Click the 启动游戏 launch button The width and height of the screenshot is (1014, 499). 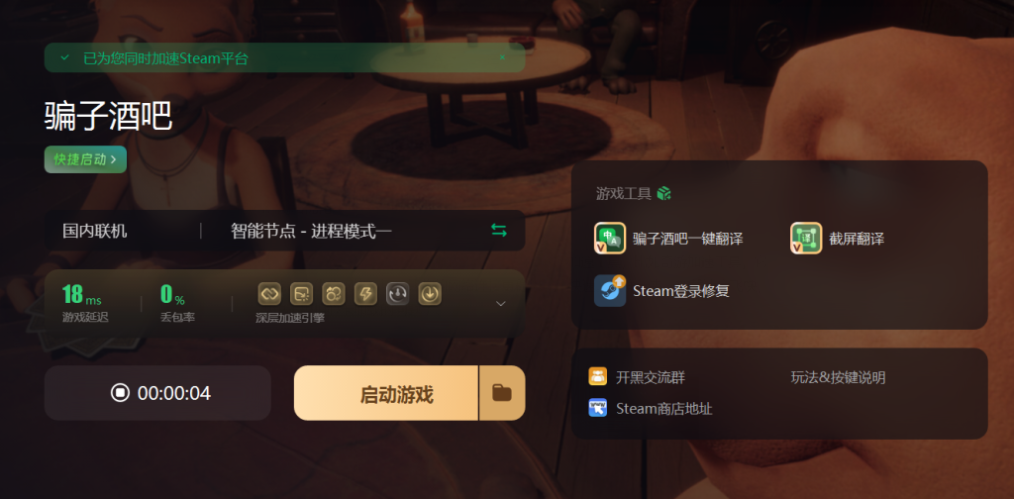[386, 393]
